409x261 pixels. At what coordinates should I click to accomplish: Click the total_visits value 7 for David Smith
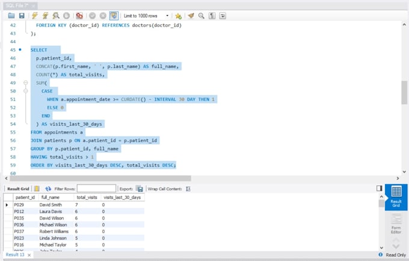pos(87,204)
